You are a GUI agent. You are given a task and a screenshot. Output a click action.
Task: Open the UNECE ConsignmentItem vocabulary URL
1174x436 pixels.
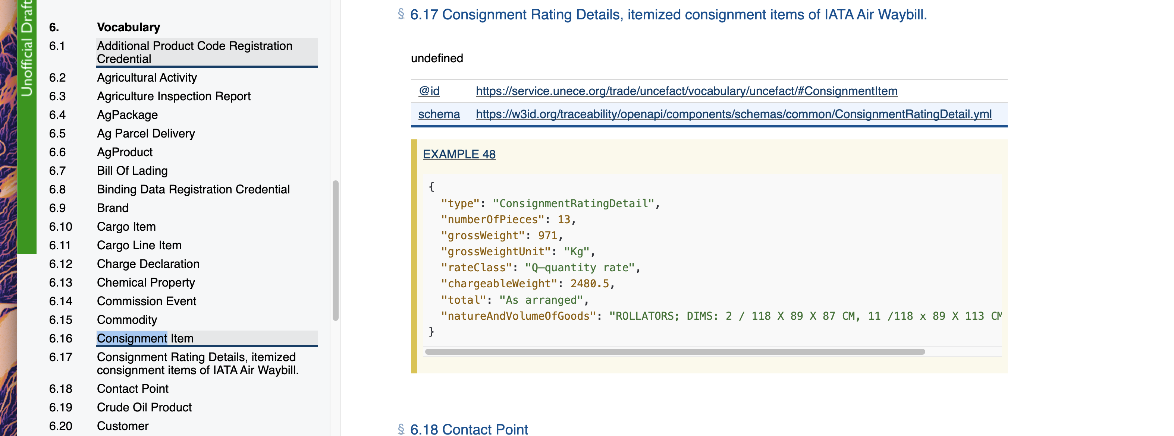pyautogui.click(x=686, y=91)
